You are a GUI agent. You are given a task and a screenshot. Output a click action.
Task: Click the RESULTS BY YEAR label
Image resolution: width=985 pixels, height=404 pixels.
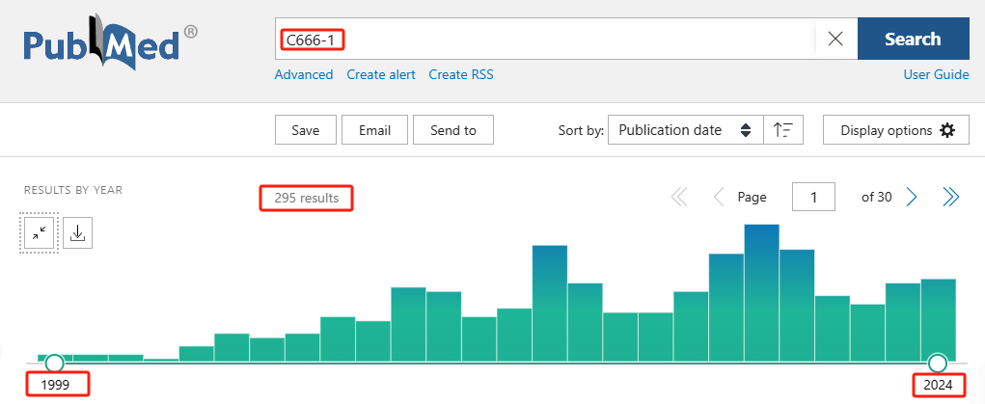pos(73,190)
